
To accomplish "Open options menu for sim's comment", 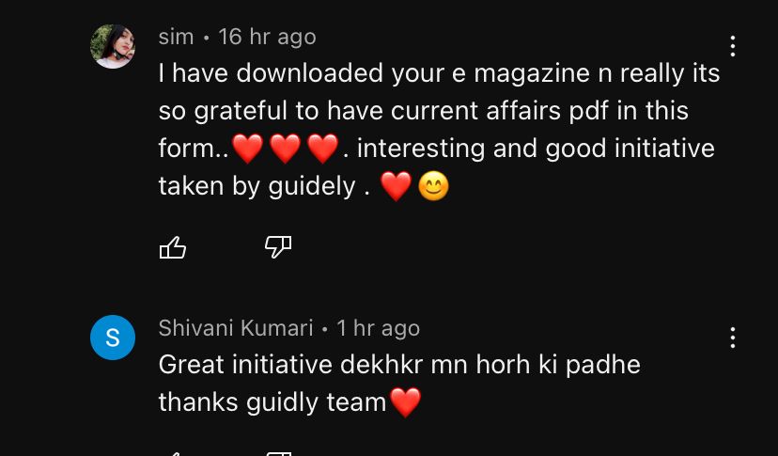I will click(732, 46).
